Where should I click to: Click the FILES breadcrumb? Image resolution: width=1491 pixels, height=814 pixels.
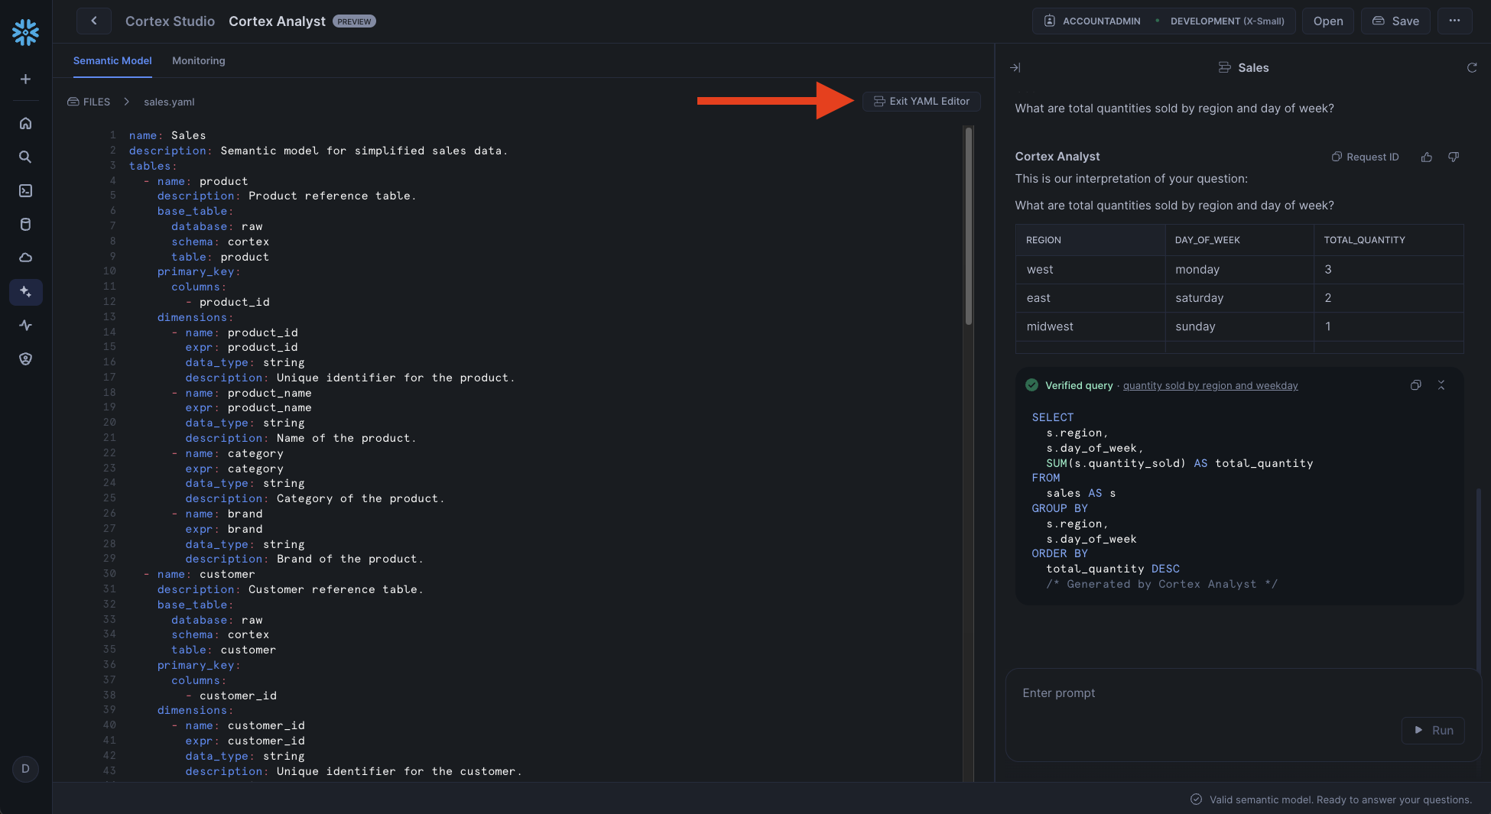coord(89,102)
